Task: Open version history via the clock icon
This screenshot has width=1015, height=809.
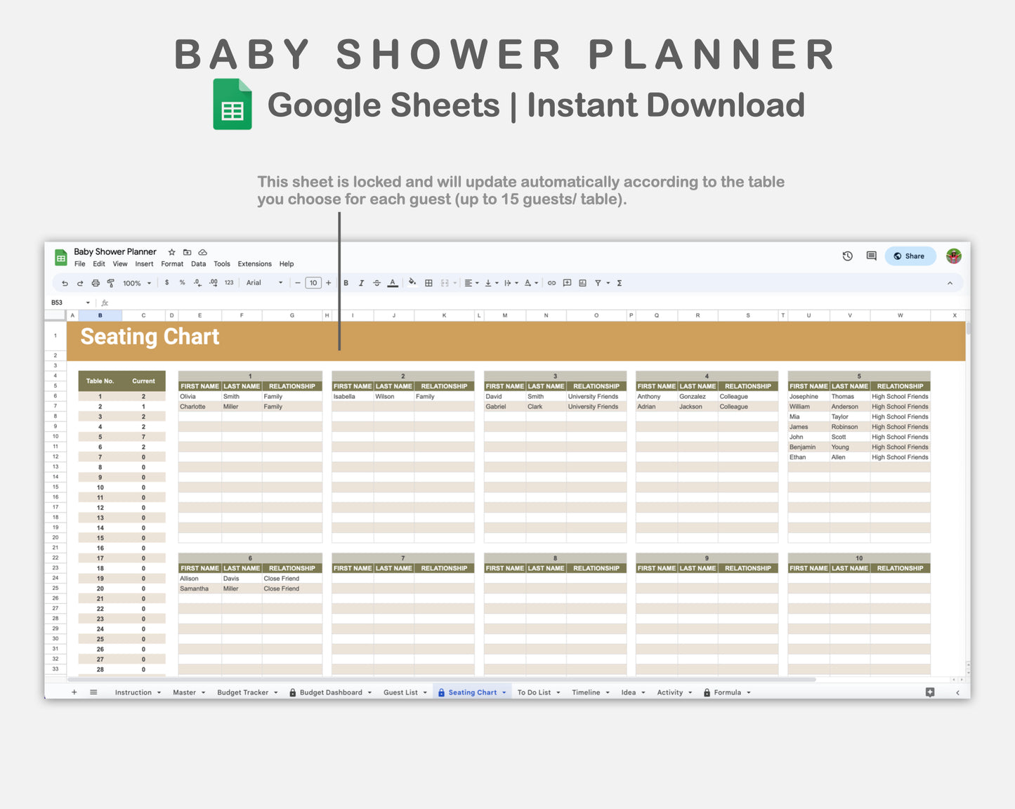Action: point(847,256)
